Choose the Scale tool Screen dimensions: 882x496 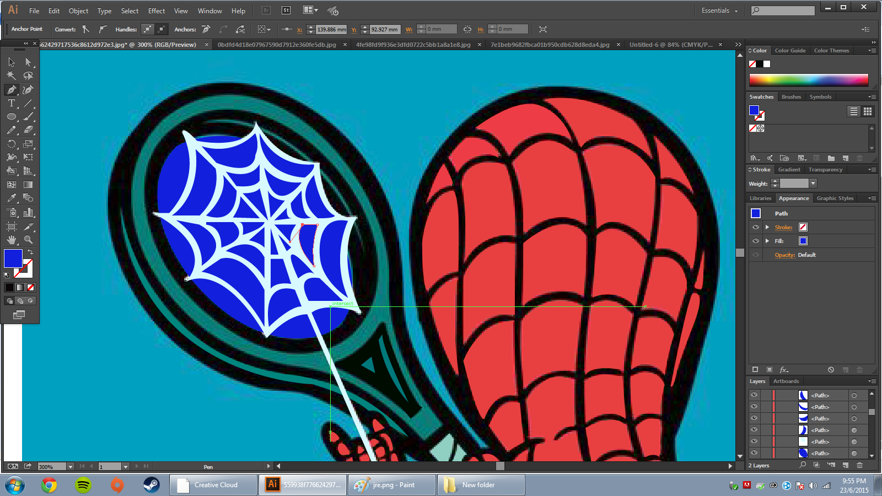tap(28, 144)
